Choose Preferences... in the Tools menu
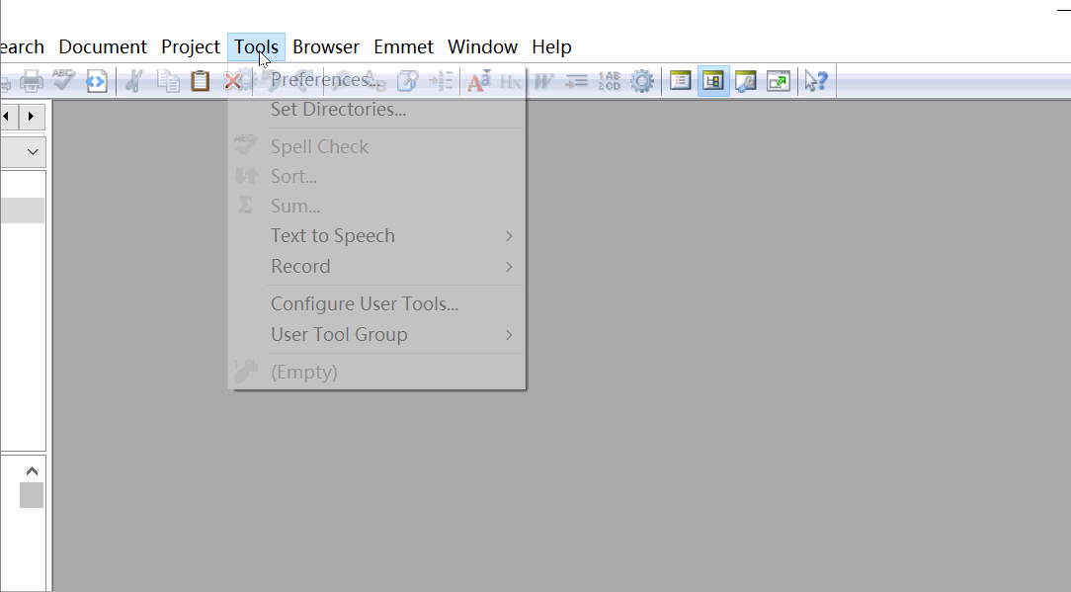Screen dimensions: 1071x592 click(377, 79)
